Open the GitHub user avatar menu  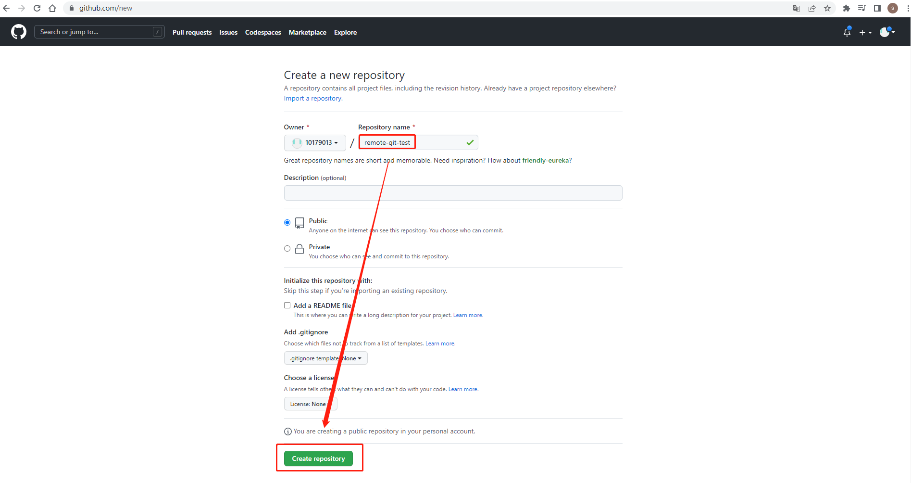[887, 32]
